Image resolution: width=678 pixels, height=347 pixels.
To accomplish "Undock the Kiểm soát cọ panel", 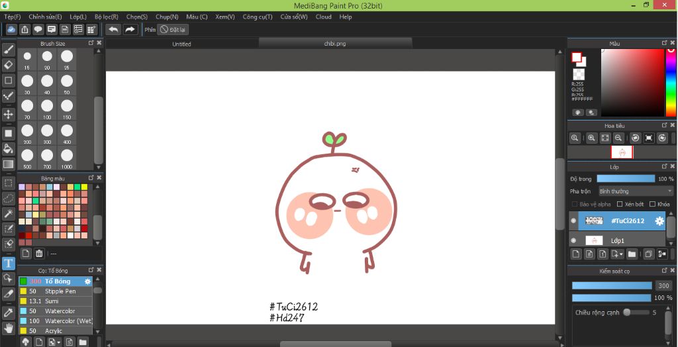I will [x=664, y=271].
